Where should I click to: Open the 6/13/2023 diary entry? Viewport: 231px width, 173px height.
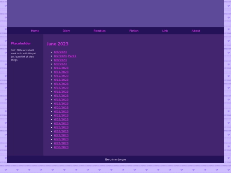click(x=61, y=80)
